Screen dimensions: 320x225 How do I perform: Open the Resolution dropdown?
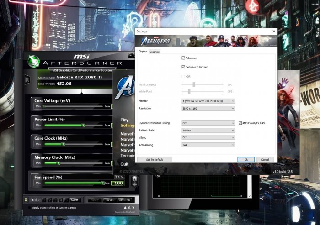[x=208, y=108]
